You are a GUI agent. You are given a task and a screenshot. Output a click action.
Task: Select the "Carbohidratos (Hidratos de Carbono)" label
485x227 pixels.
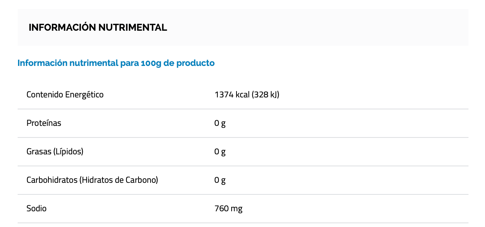click(x=92, y=180)
